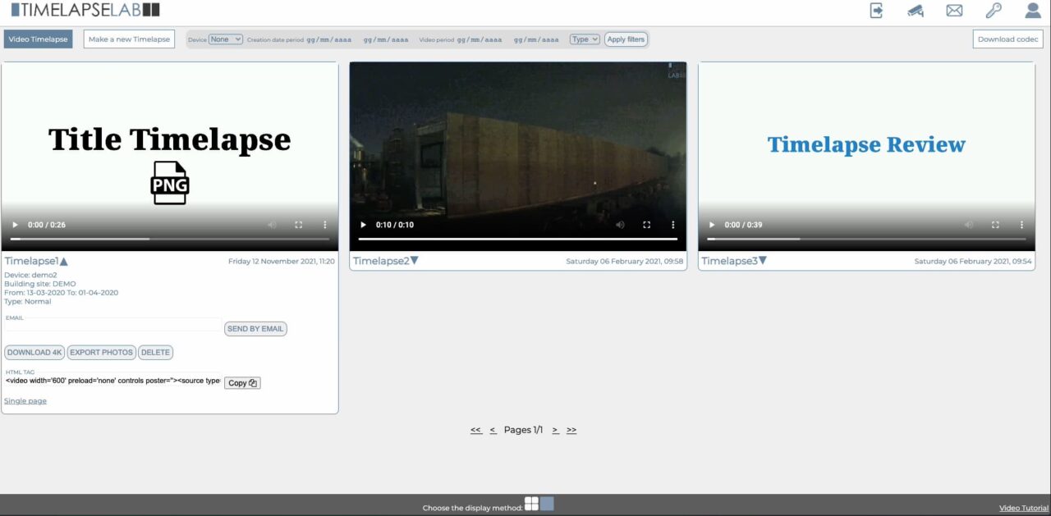1051x516 pixels.
Task: Click Timelapse1 video progress bar
Action: (169, 239)
